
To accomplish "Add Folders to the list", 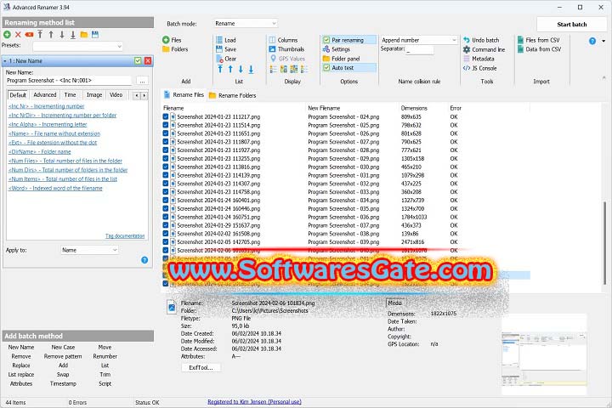I will click(x=175, y=49).
